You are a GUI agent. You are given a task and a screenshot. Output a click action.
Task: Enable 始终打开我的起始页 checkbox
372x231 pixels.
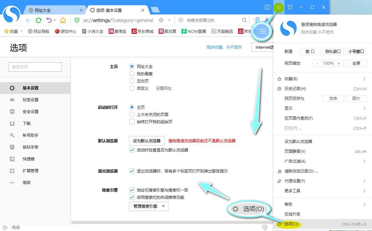pos(132,122)
